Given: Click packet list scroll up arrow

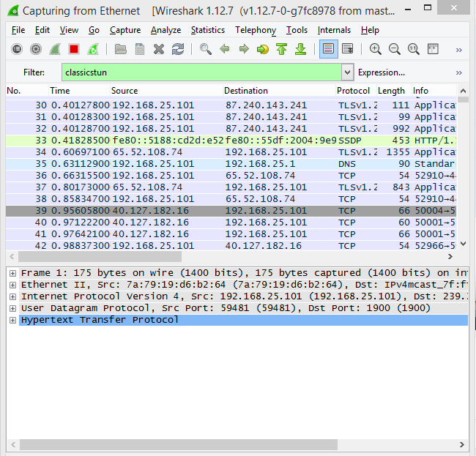Looking at the screenshot, I should (x=463, y=91).
